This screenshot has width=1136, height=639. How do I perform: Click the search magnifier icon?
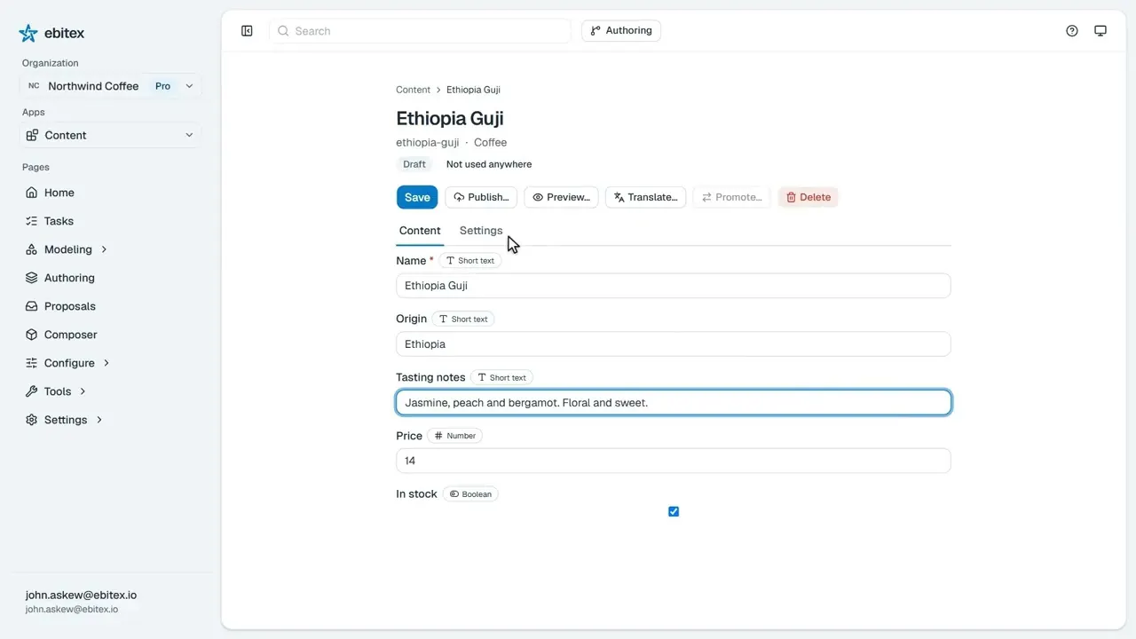tap(283, 31)
